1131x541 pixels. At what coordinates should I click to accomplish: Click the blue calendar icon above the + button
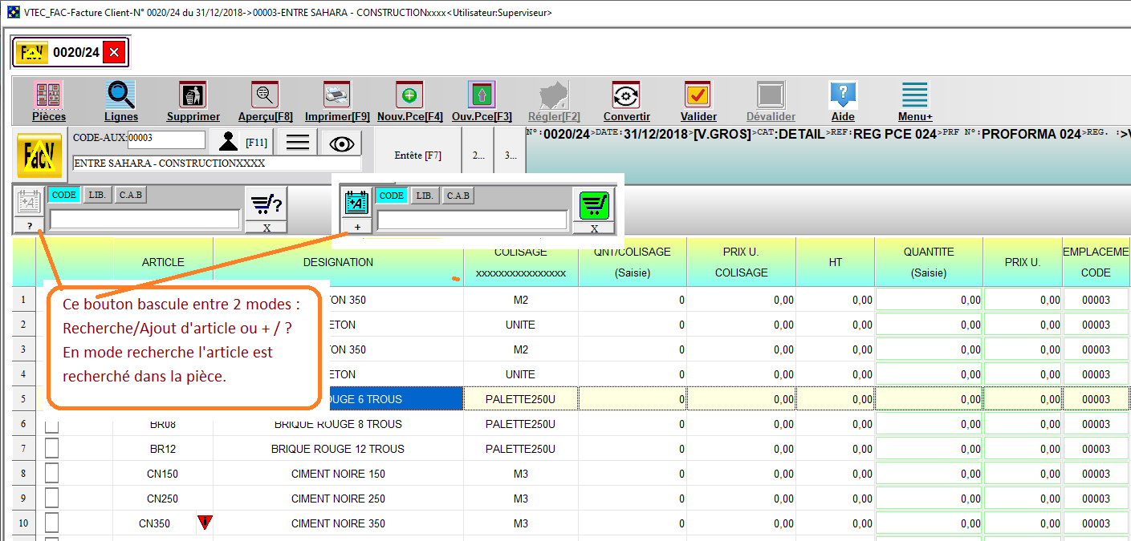(x=356, y=202)
